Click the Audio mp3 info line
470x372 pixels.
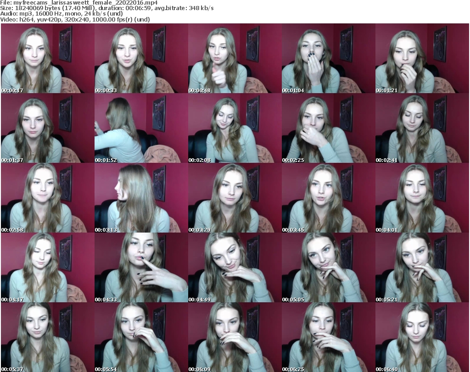62,14
